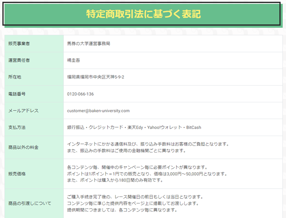The width and height of the screenshot is (286, 218).
Task: Click the address 福岡県福岡市中央区天神5-9-2
Action: [96, 77]
